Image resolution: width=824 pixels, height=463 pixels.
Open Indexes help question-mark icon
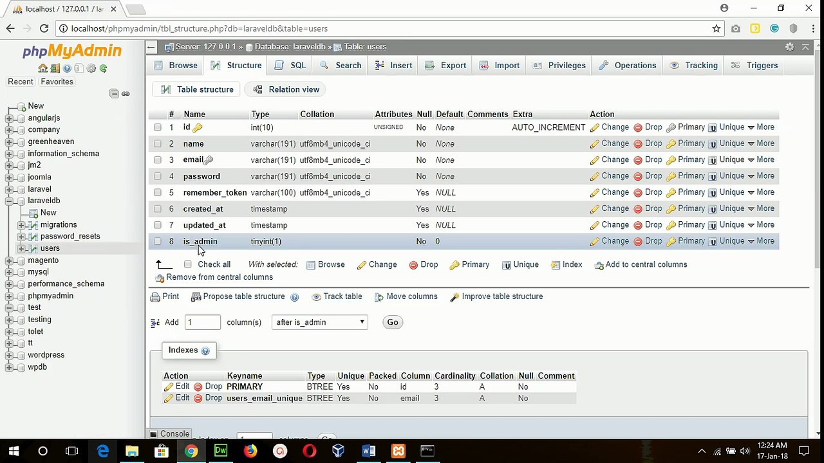pos(205,350)
